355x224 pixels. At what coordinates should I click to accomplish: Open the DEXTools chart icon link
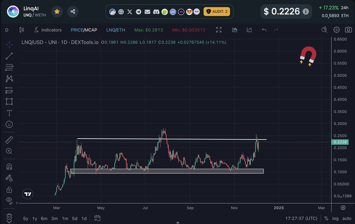coord(113,12)
